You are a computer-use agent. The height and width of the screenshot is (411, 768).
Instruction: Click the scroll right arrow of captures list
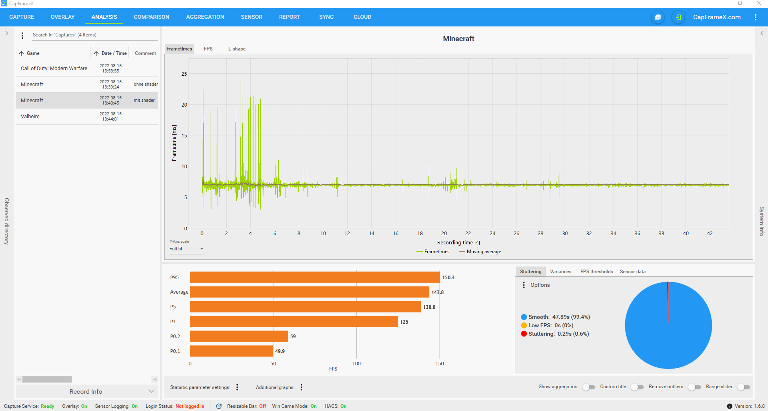click(155, 379)
